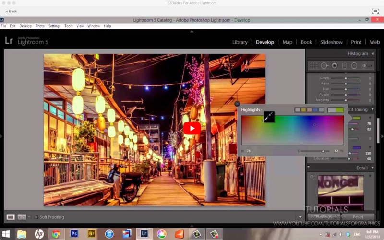Image resolution: width=384 pixels, height=240 pixels.
Task: Select the Crop Overlay tool
Action: (313, 66)
